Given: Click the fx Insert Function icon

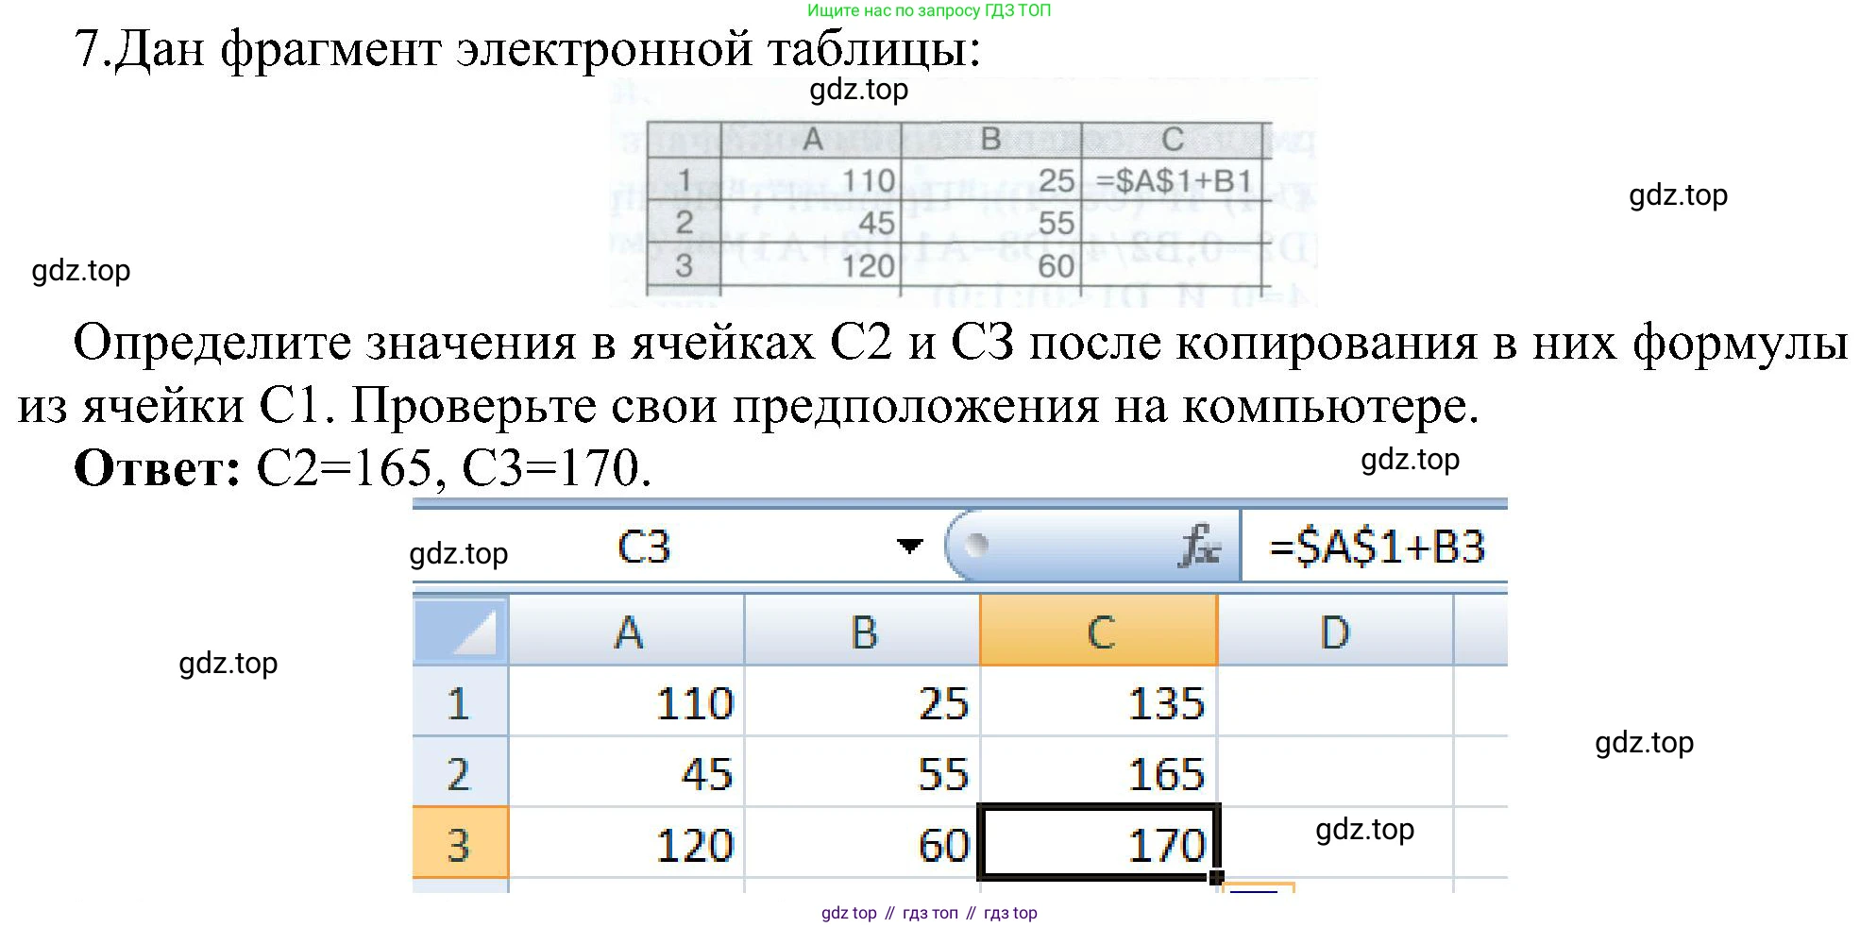Looking at the screenshot, I should click(x=1197, y=547).
